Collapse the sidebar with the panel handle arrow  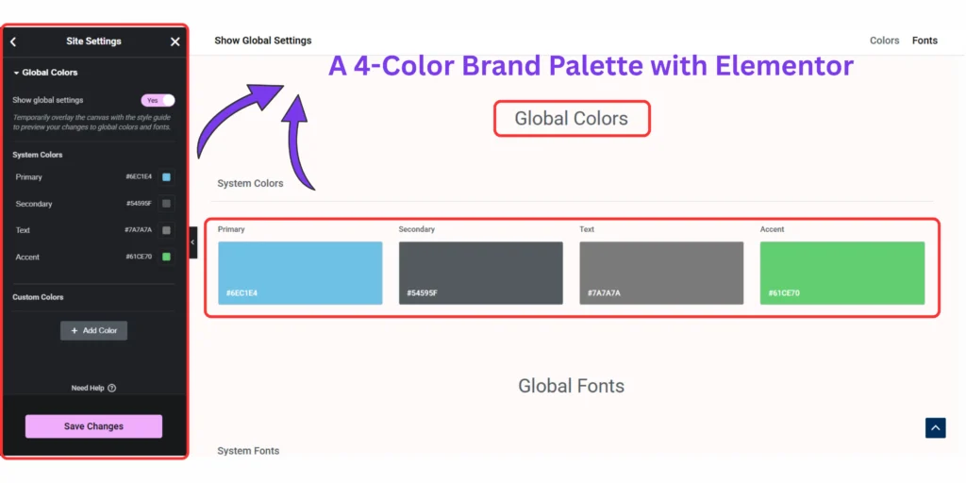click(x=192, y=242)
